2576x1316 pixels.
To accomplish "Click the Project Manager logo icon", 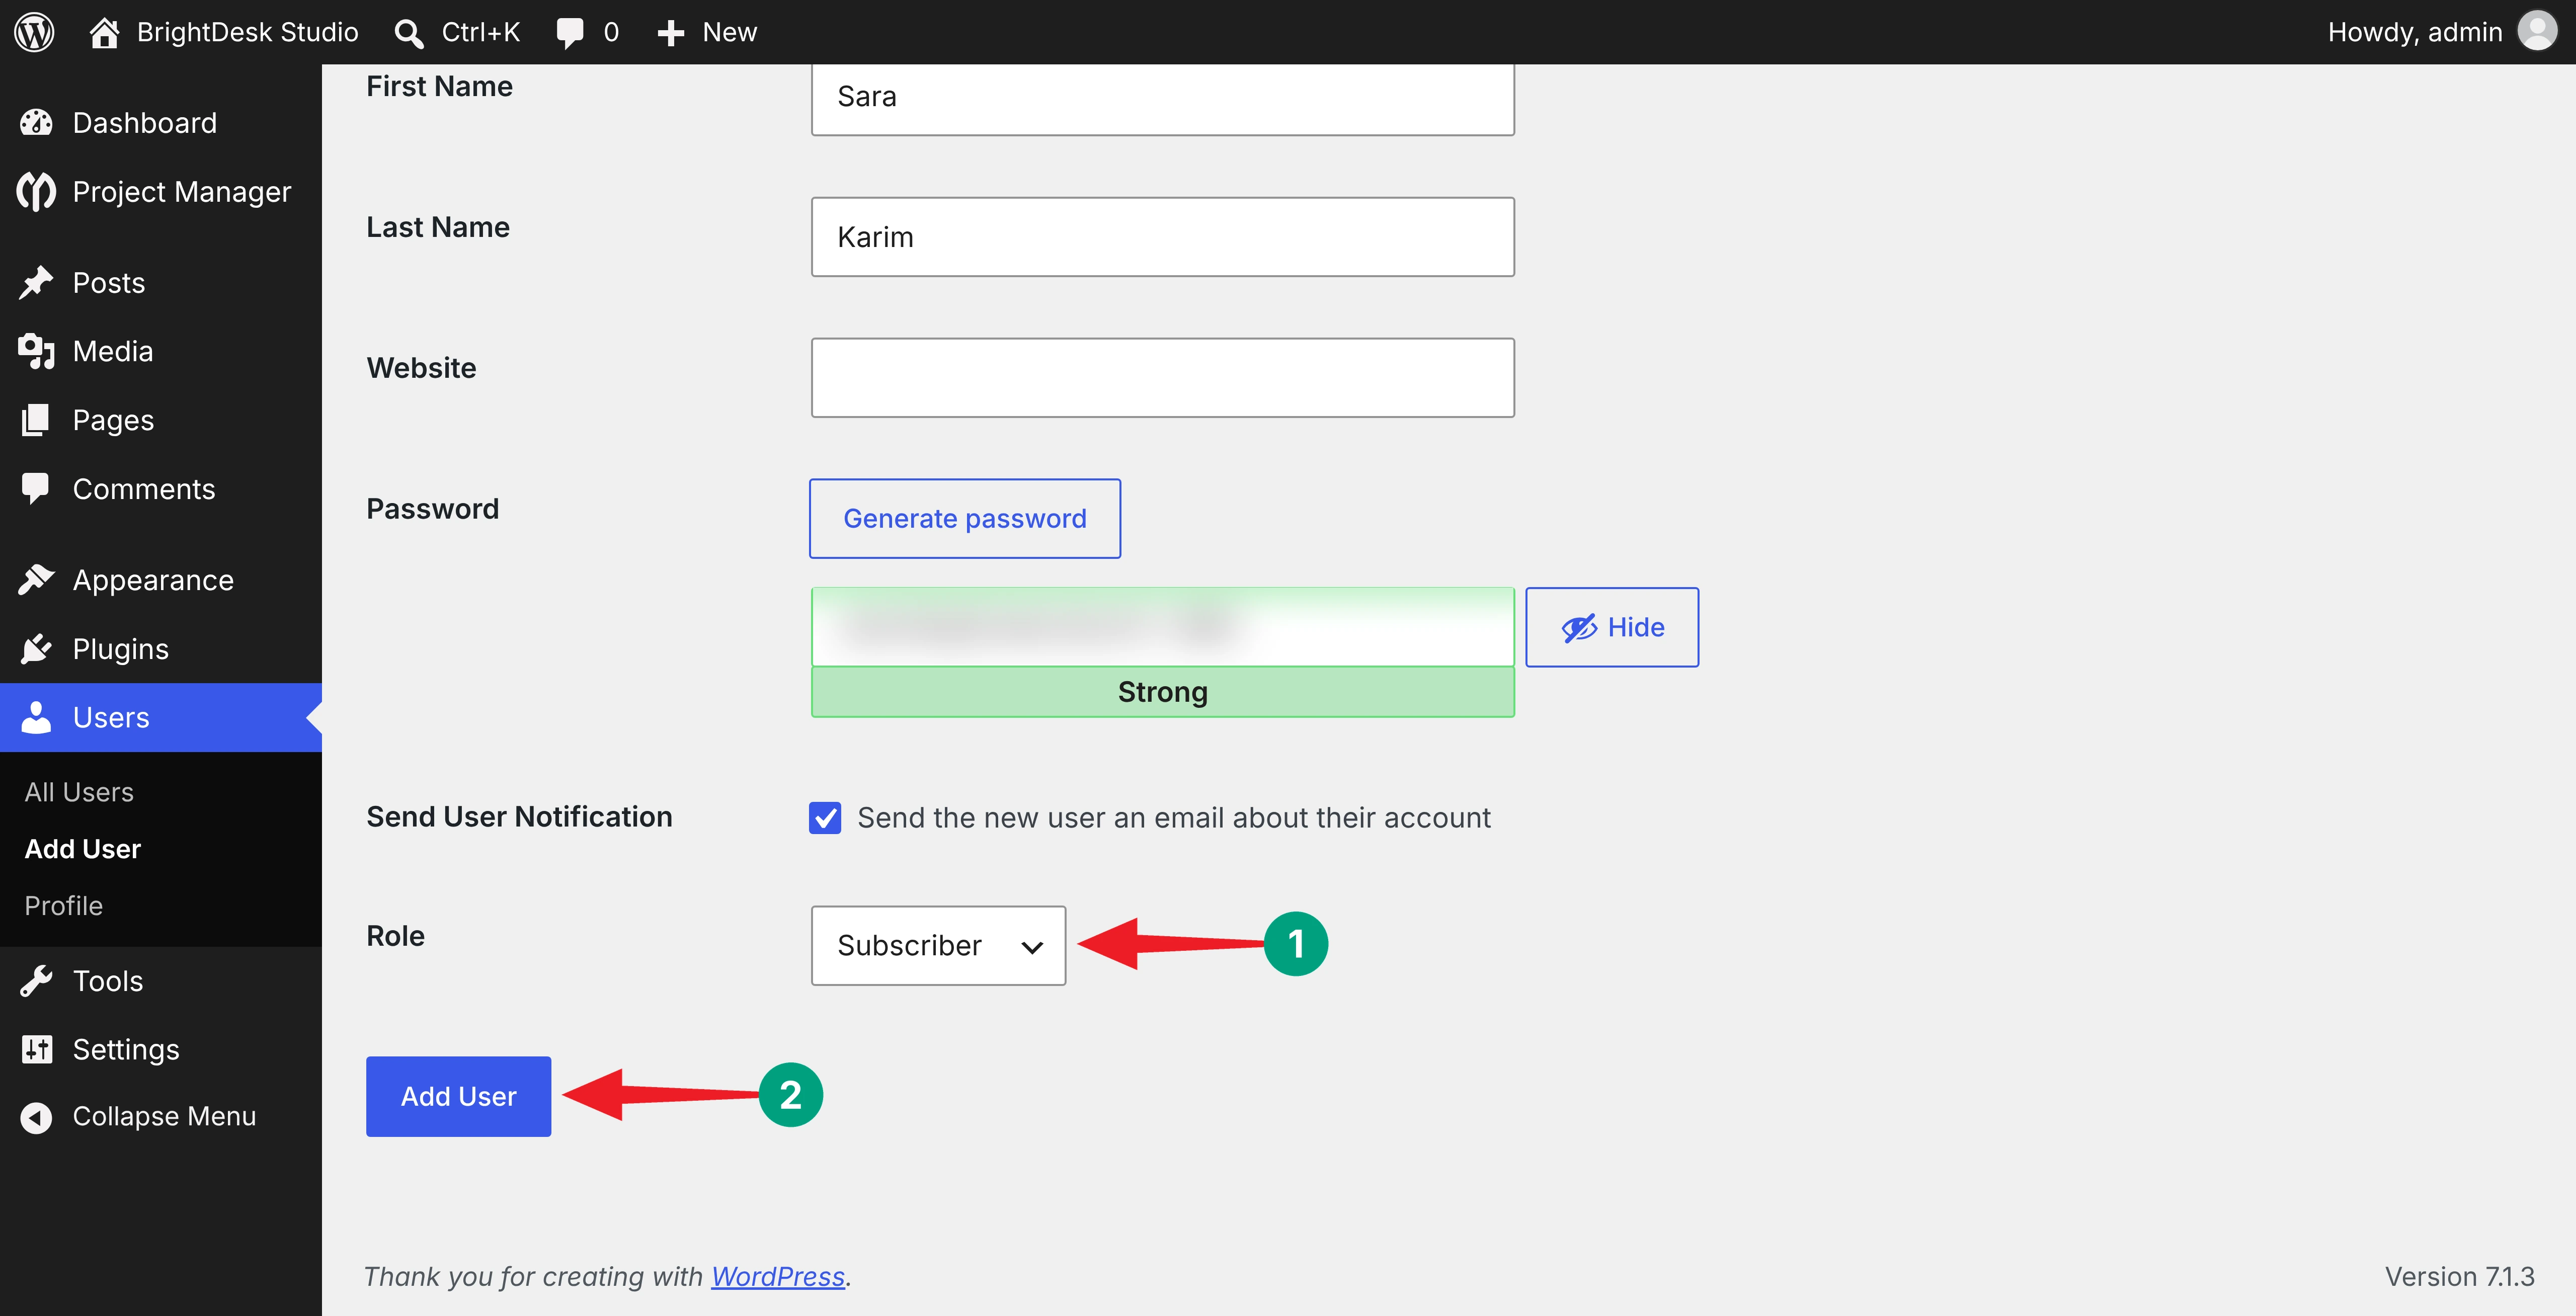I will [37, 191].
